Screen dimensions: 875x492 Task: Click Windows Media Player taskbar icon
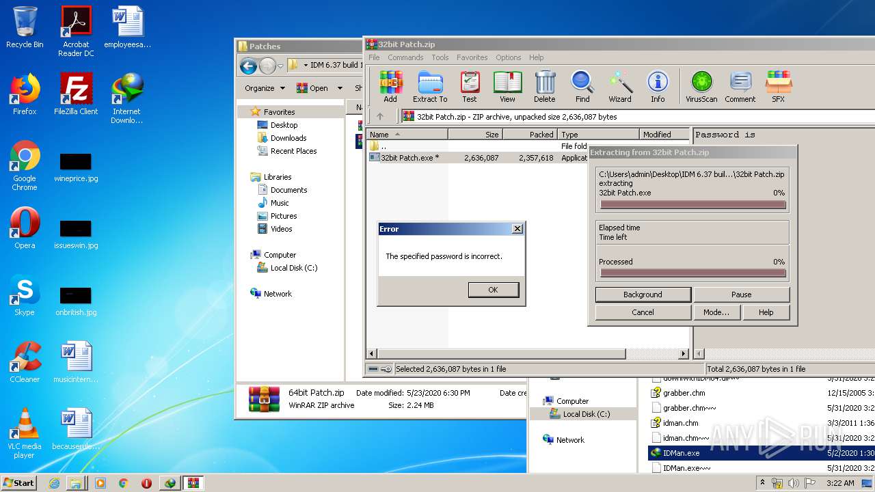point(100,483)
